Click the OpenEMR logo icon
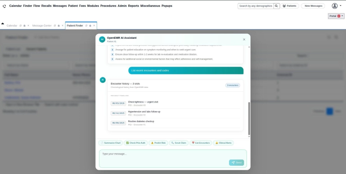The height and width of the screenshot is (174, 346). pos(4,6)
